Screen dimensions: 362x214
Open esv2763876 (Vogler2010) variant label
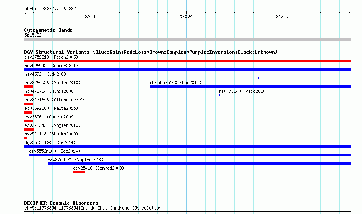point(76,159)
